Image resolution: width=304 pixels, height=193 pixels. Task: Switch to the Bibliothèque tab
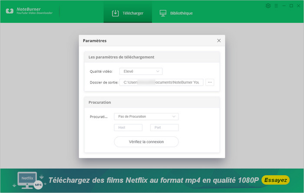[x=176, y=13]
